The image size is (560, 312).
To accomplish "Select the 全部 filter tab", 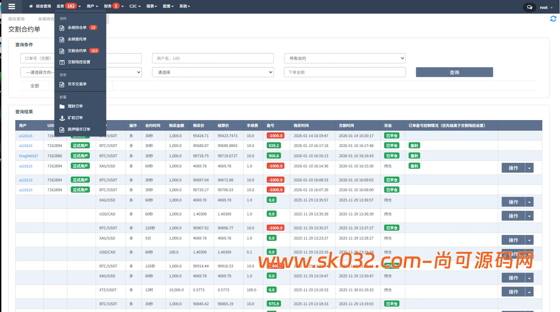I will [35, 86].
